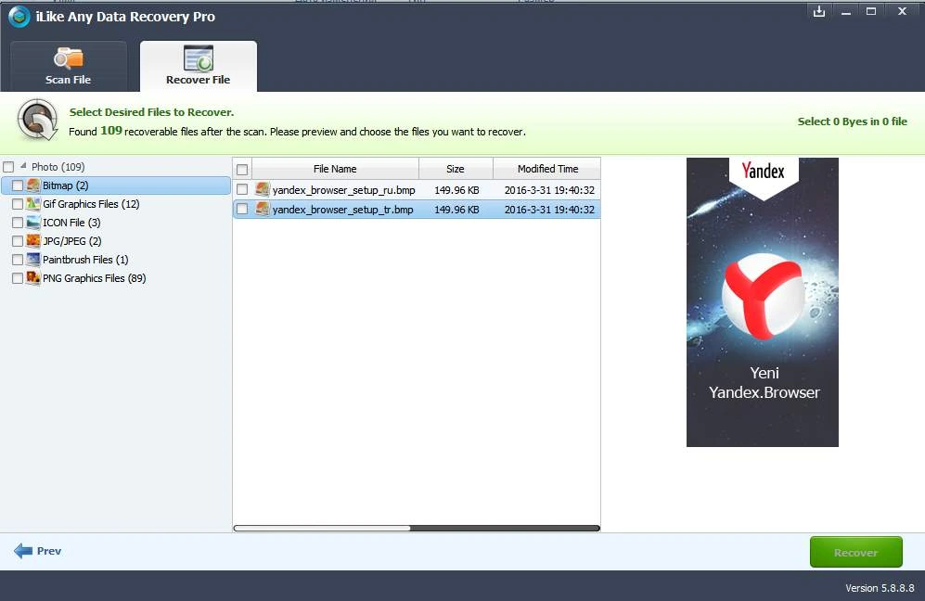Switch to the Recover File tab
This screenshot has height=601, width=925.
(x=199, y=66)
